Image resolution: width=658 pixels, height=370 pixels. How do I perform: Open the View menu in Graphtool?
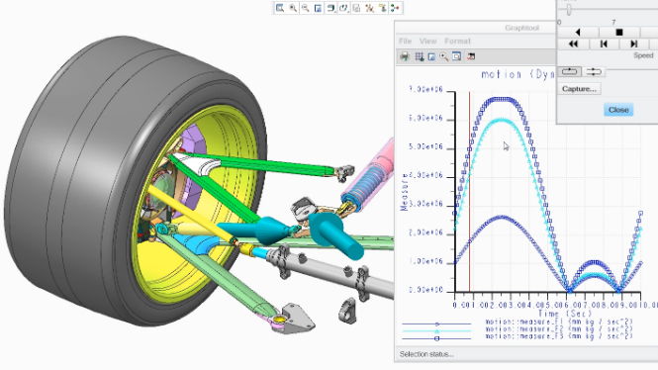428,42
